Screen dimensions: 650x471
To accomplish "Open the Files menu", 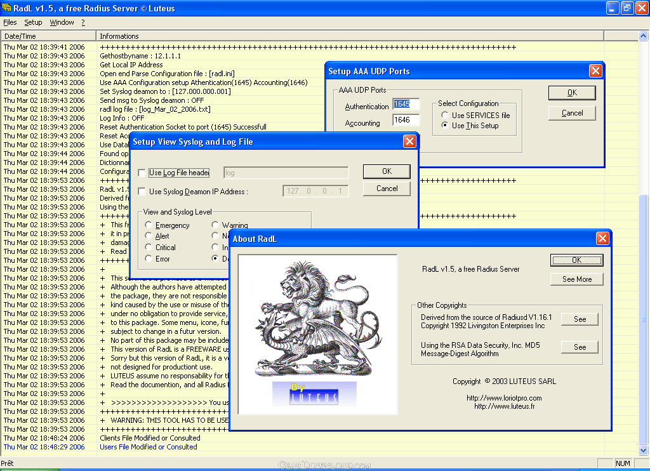I will tap(10, 22).
